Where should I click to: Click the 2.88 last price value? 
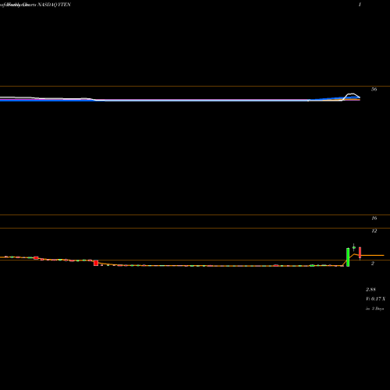click(x=370, y=289)
